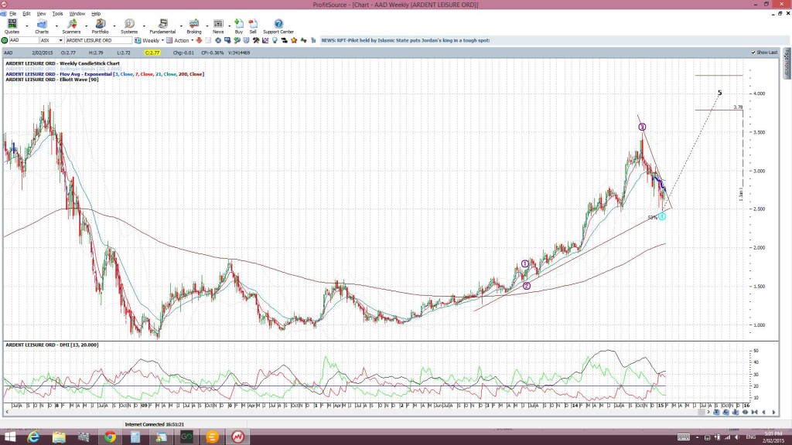792x445 pixels.
Task: Click the Buy order icon
Action: 239,26
